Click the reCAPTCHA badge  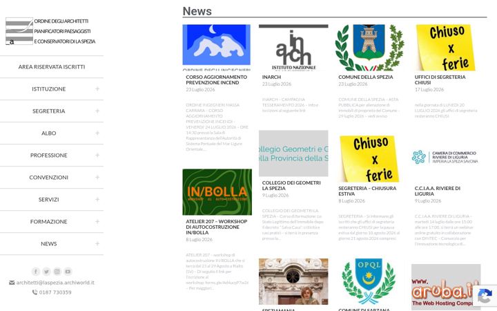point(485,296)
